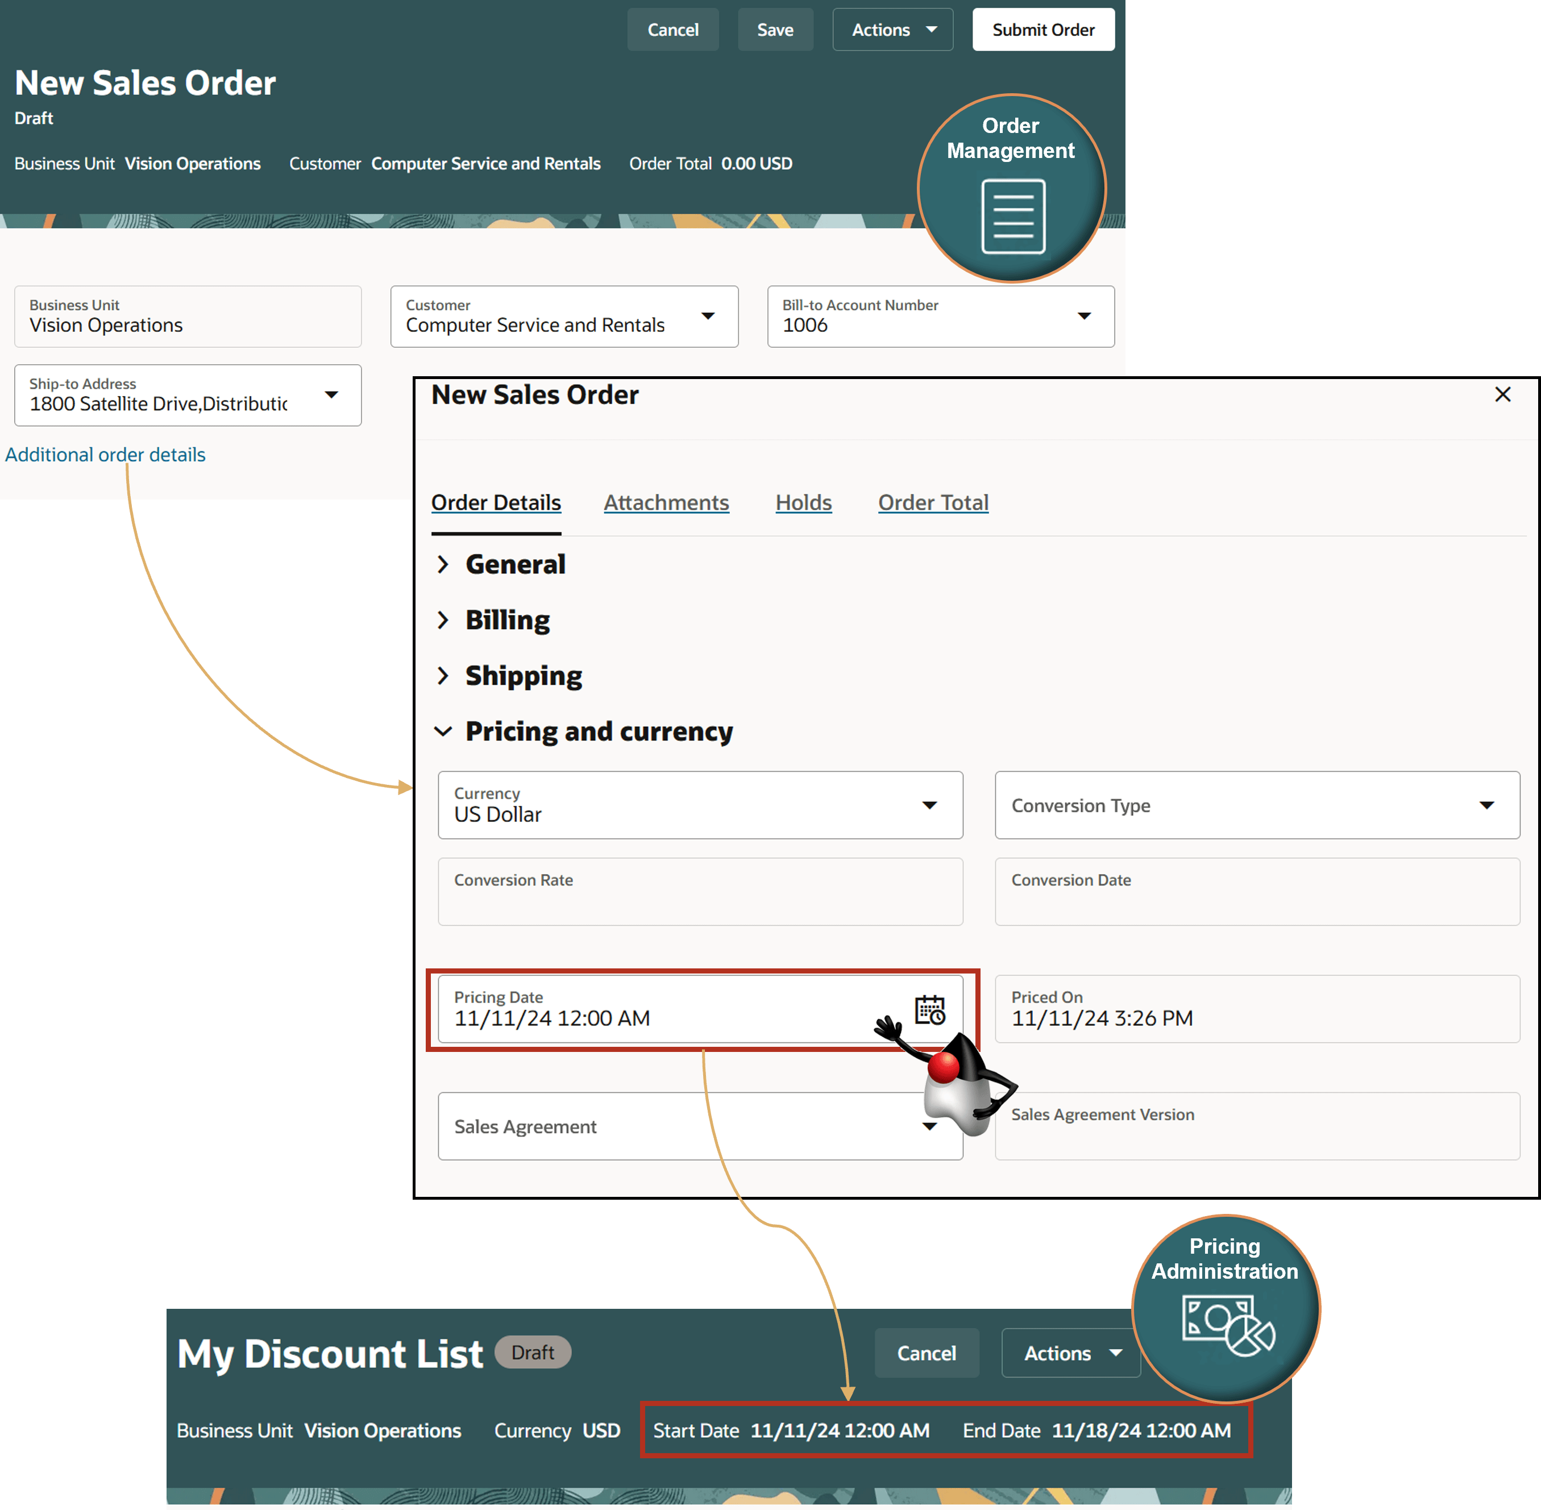Open the Pricing Date calendar picker

tap(929, 1009)
